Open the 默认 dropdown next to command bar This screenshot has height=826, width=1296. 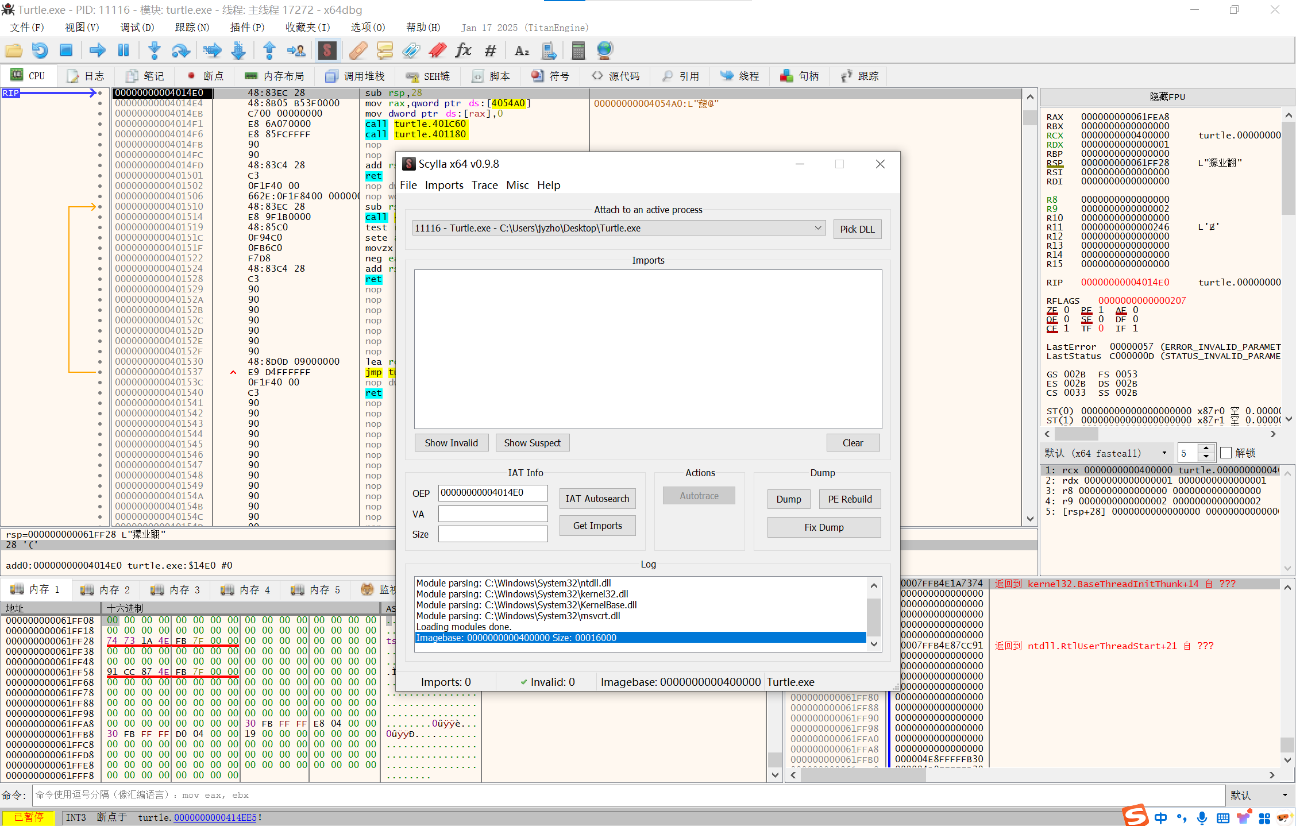(1260, 795)
